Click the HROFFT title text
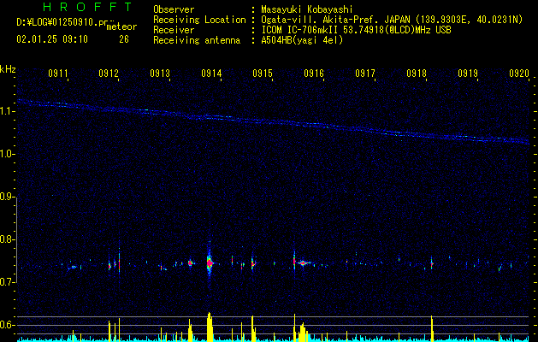Viewport: 538px width, 342px height. tap(88, 7)
